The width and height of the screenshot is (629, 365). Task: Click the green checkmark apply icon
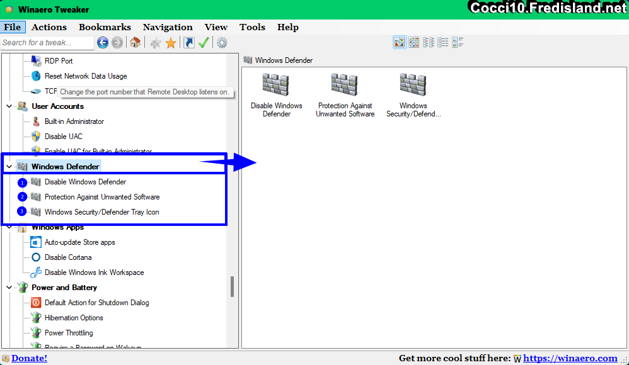204,42
